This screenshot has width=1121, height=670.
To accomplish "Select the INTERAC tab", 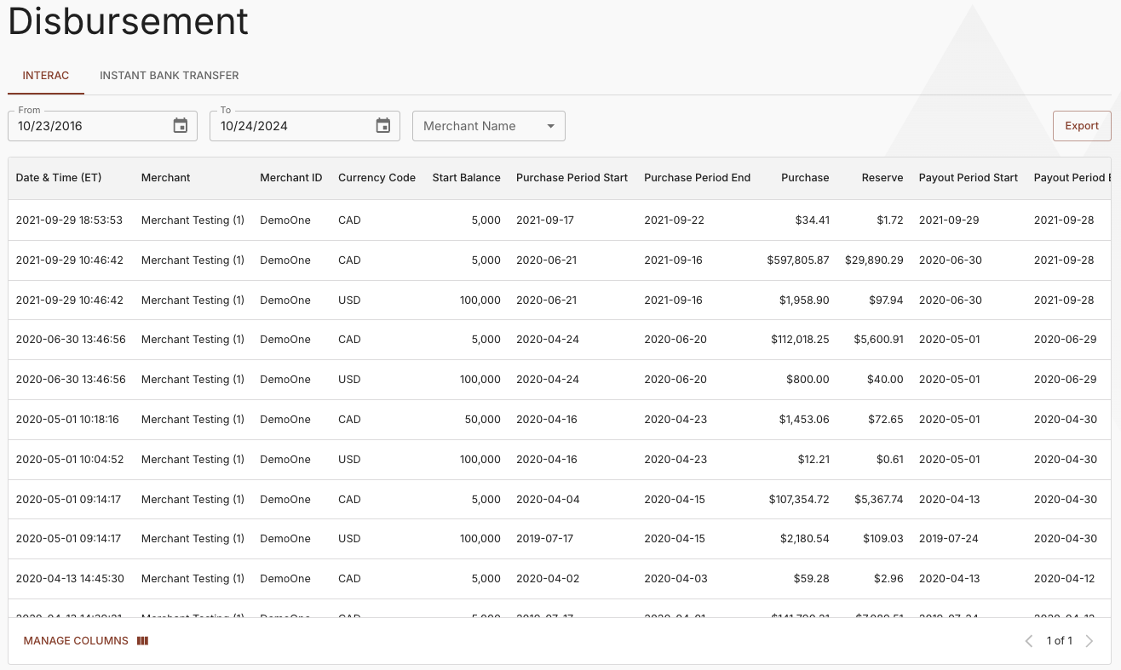I will tap(45, 75).
